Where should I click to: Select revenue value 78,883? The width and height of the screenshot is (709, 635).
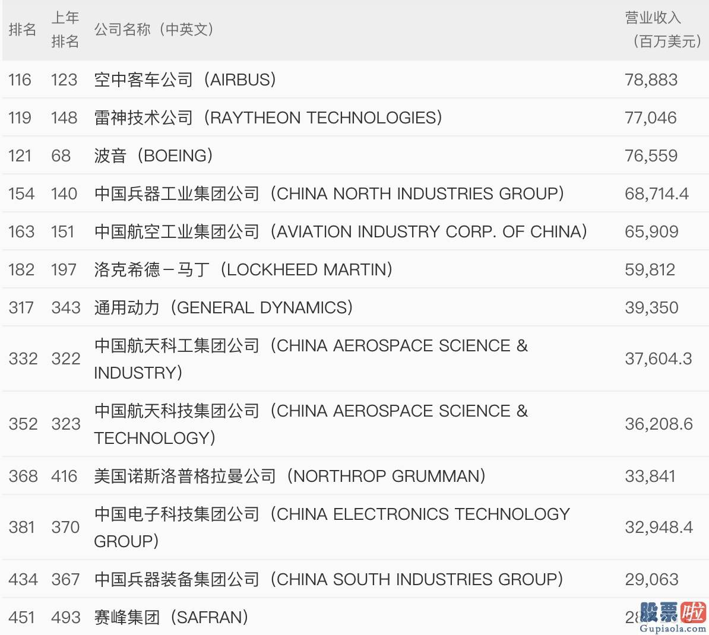coord(651,80)
